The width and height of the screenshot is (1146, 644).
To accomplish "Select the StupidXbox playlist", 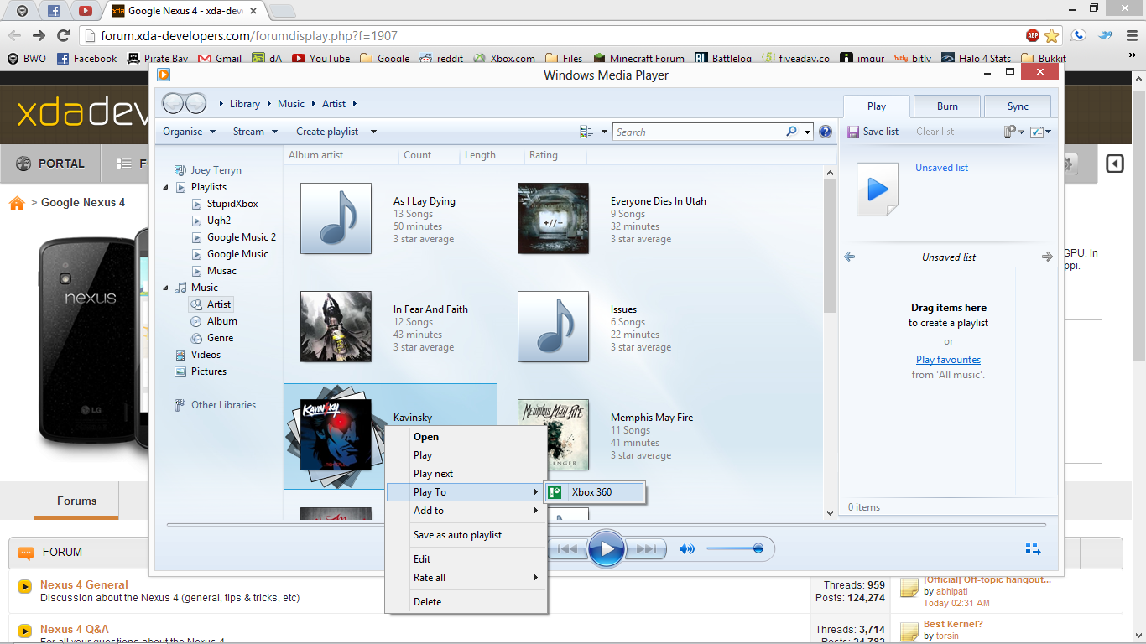I will coord(232,204).
